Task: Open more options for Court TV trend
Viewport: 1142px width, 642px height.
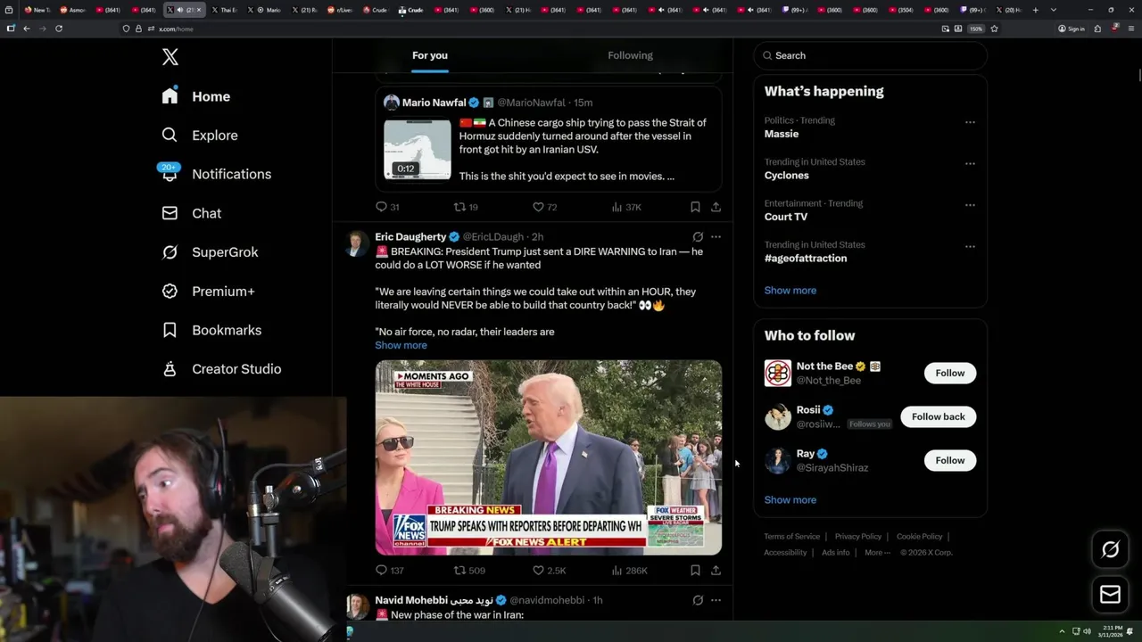Action: (970, 205)
